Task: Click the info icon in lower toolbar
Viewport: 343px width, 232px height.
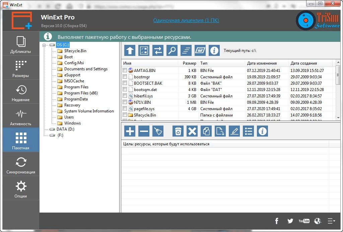Action: pyautogui.click(x=262, y=131)
